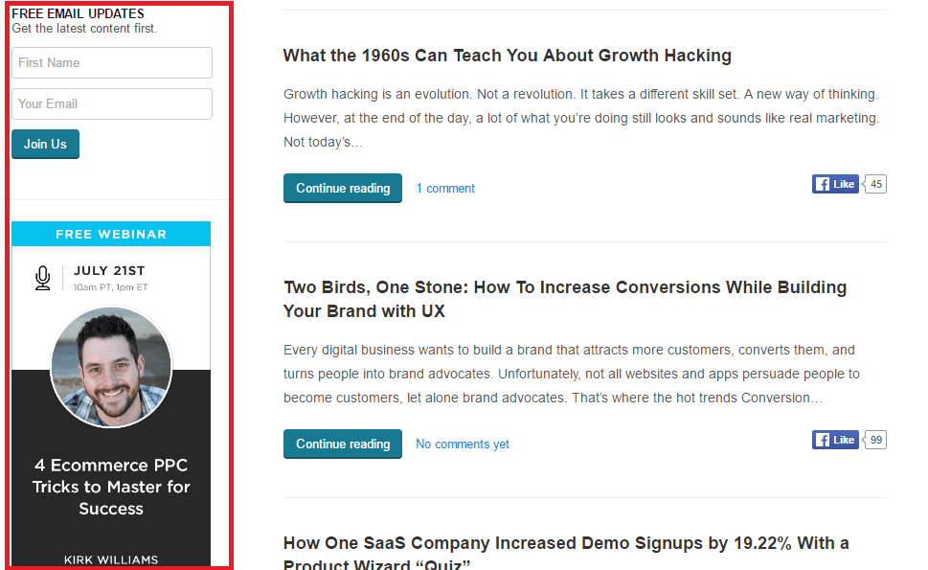Open the 1960s Growth Hacking article title
Screen dimensions: 928x570
tap(508, 56)
